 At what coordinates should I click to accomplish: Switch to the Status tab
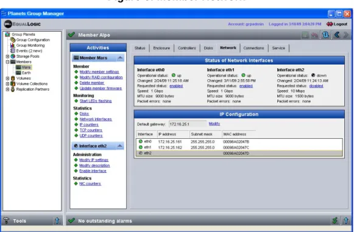(x=140, y=48)
